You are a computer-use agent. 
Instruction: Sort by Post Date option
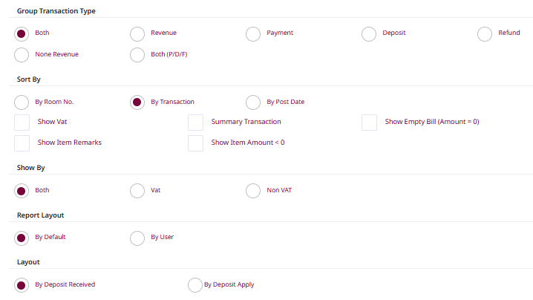pos(253,102)
